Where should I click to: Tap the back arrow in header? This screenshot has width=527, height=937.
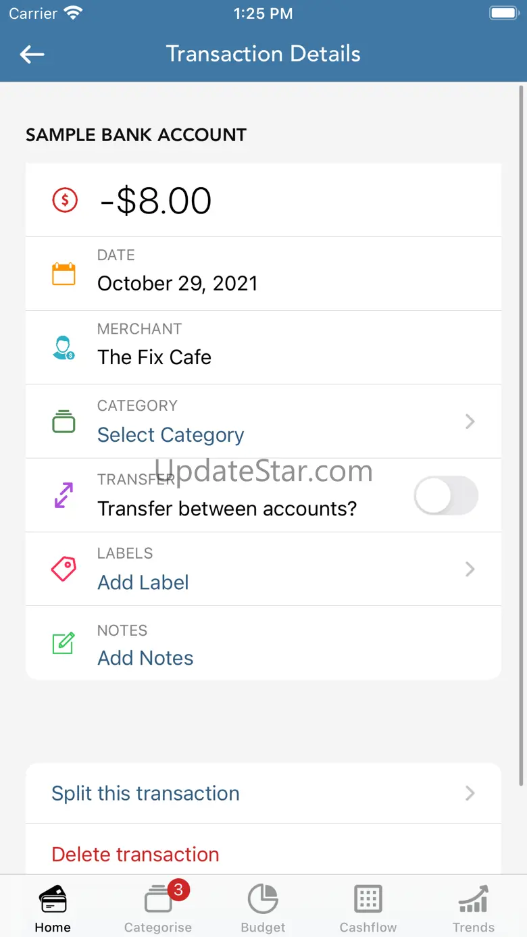tap(32, 54)
